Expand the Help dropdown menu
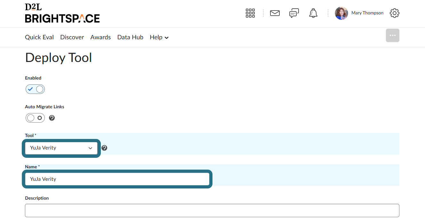The image size is (425, 222). (x=159, y=37)
